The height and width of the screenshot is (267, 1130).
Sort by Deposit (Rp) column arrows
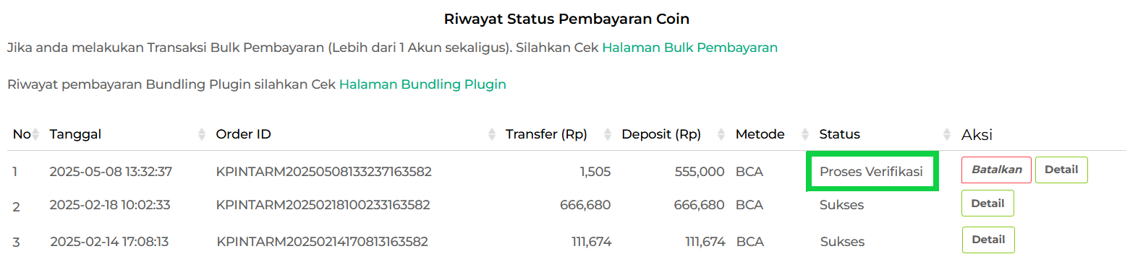[721, 134]
